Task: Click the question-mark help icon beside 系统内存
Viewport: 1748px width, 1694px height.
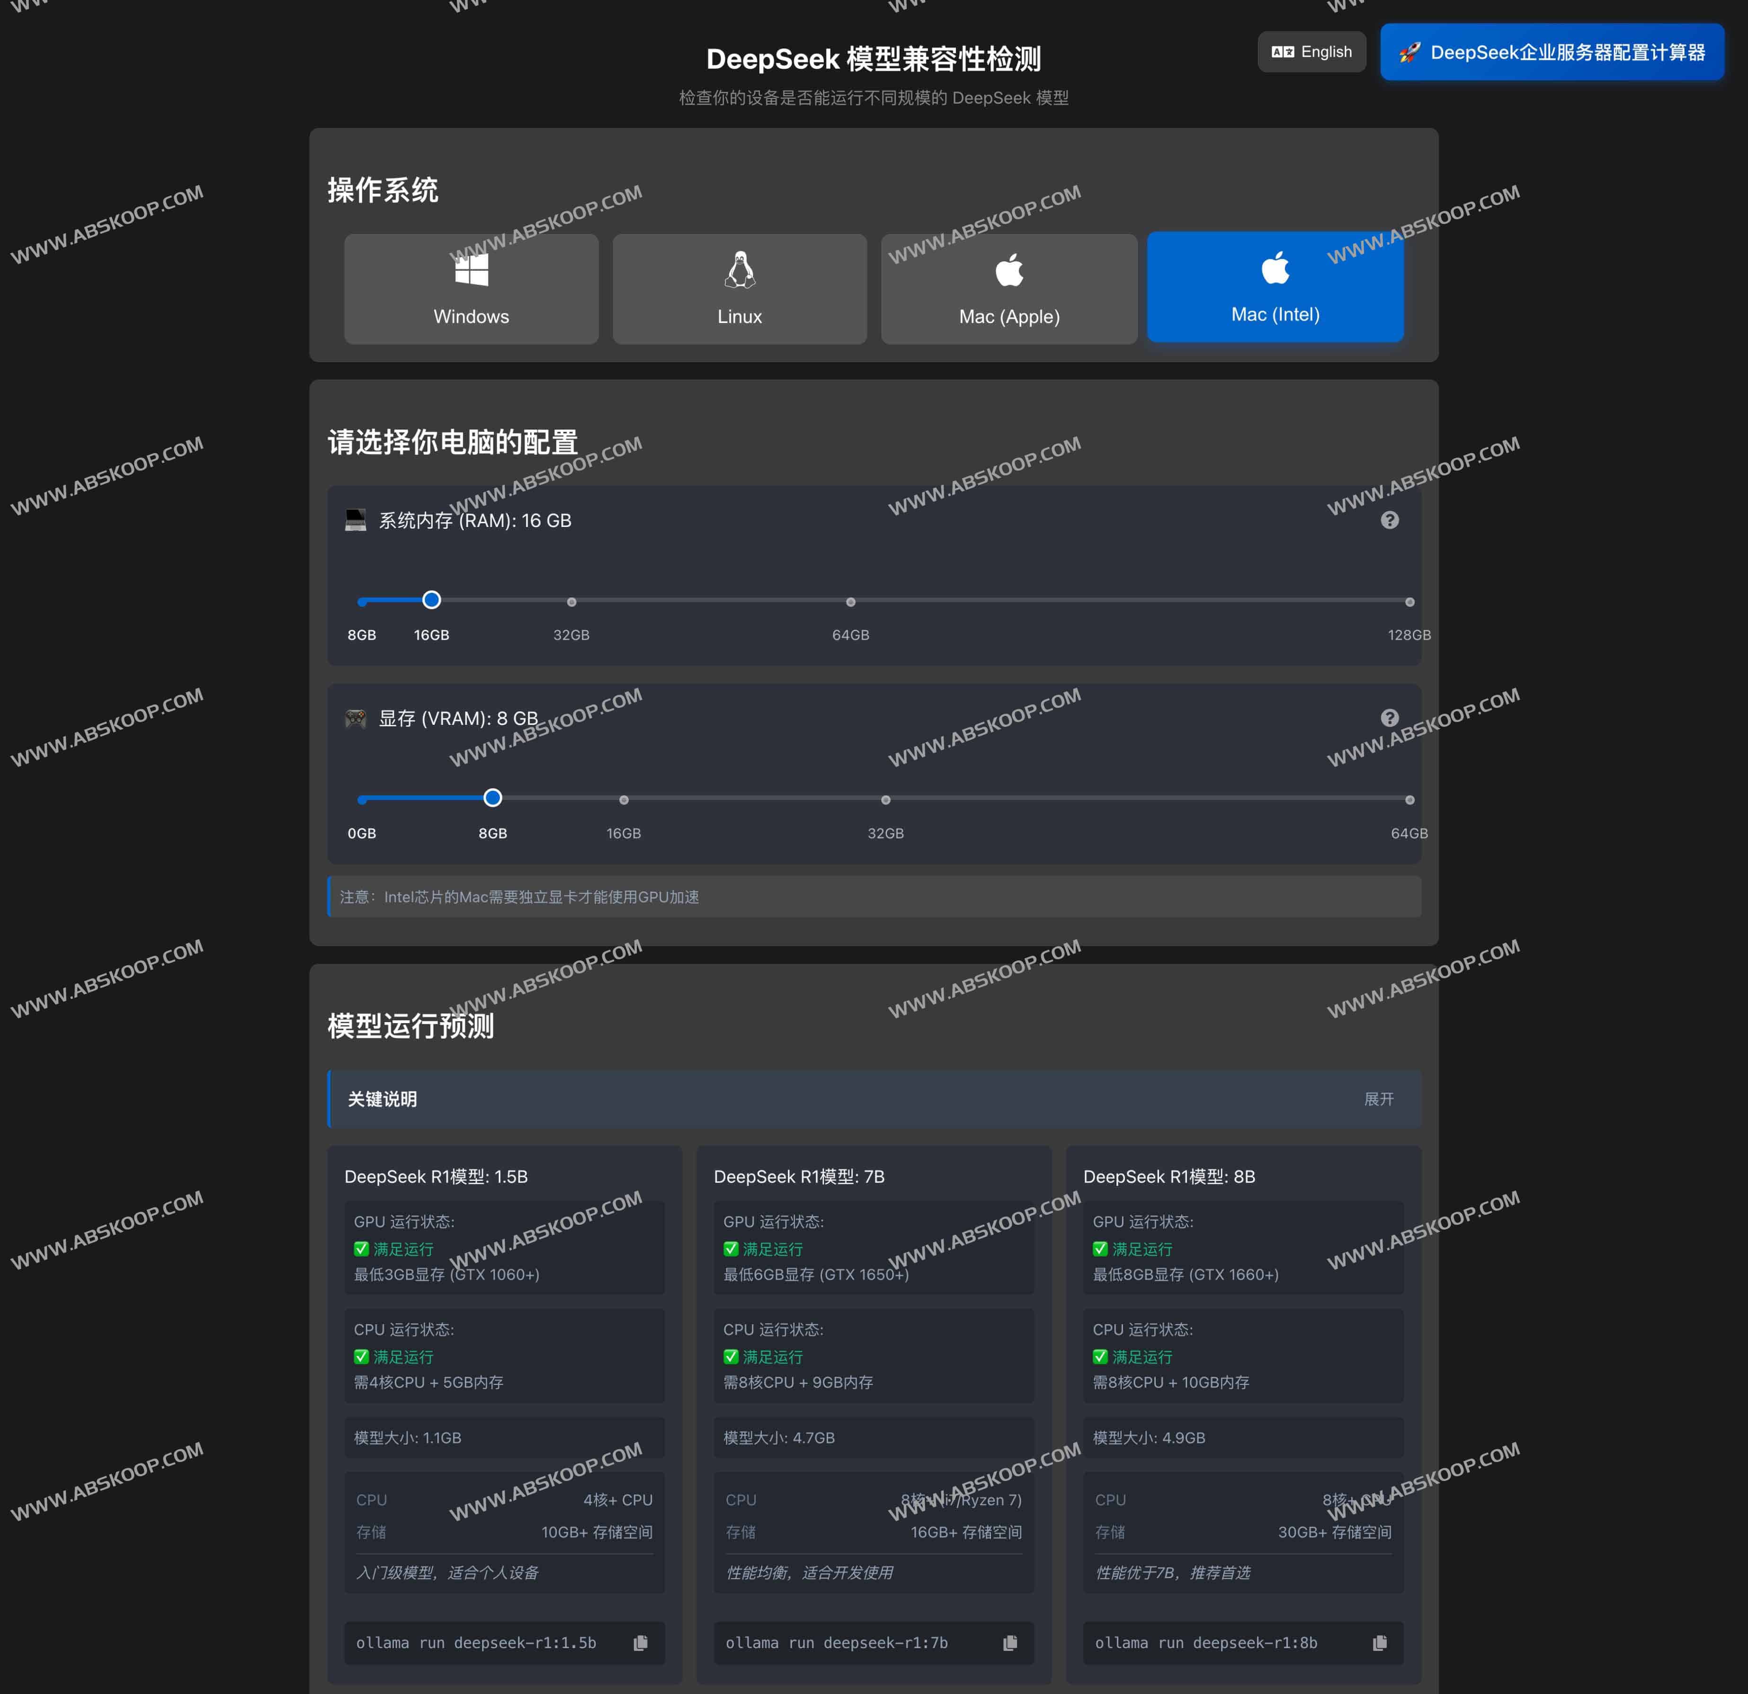Action: click(1389, 520)
